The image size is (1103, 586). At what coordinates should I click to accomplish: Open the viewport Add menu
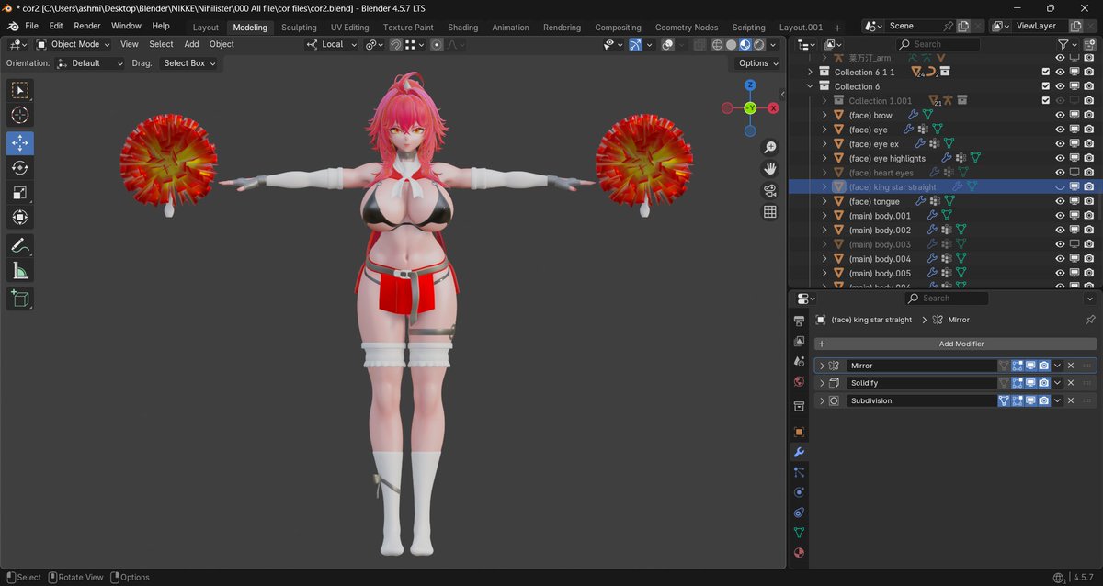point(191,44)
